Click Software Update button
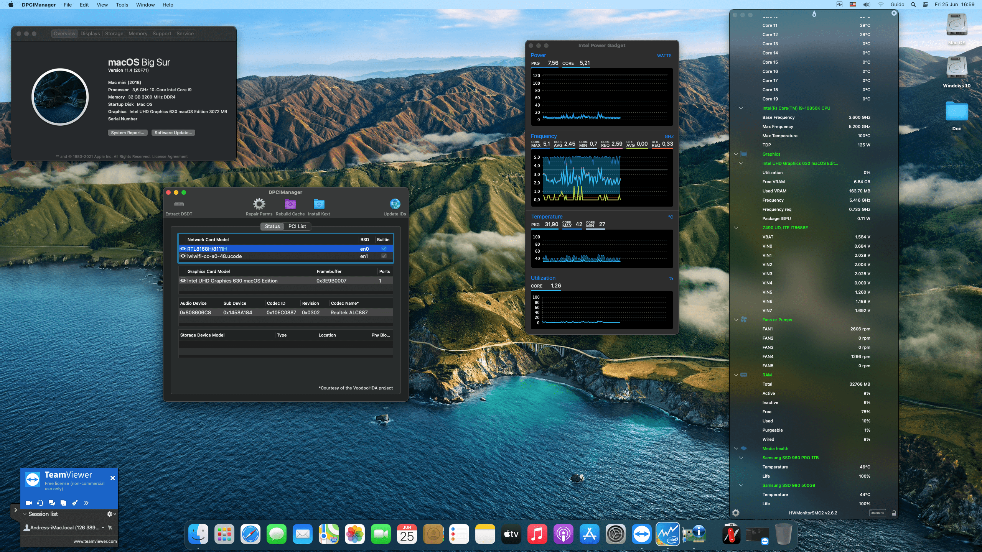This screenshot has width=982, height=552. [173, 133]
